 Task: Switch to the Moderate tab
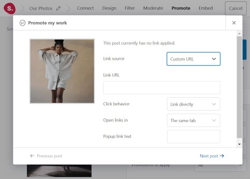[x=153, y=8]
